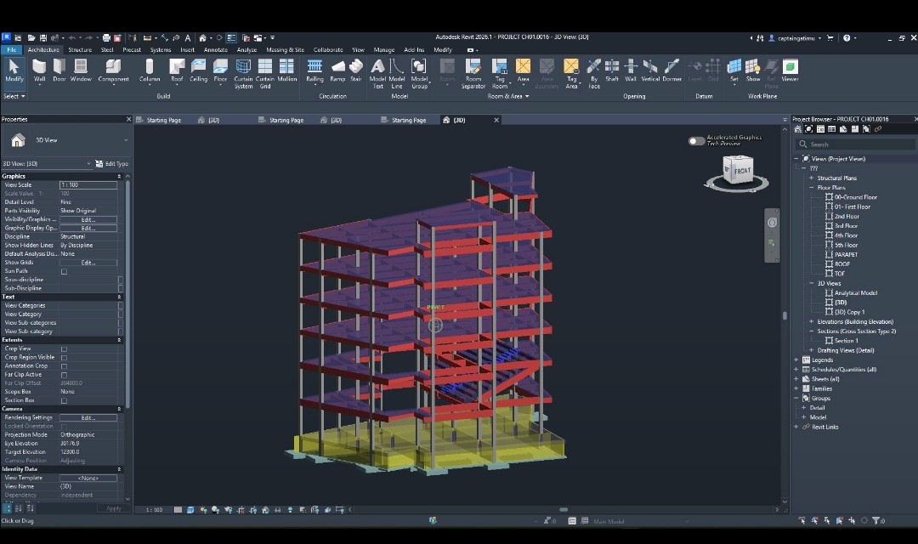Select the Tag Room tool
The width and height of the screenshot is (918, 544).
point(500,74)
